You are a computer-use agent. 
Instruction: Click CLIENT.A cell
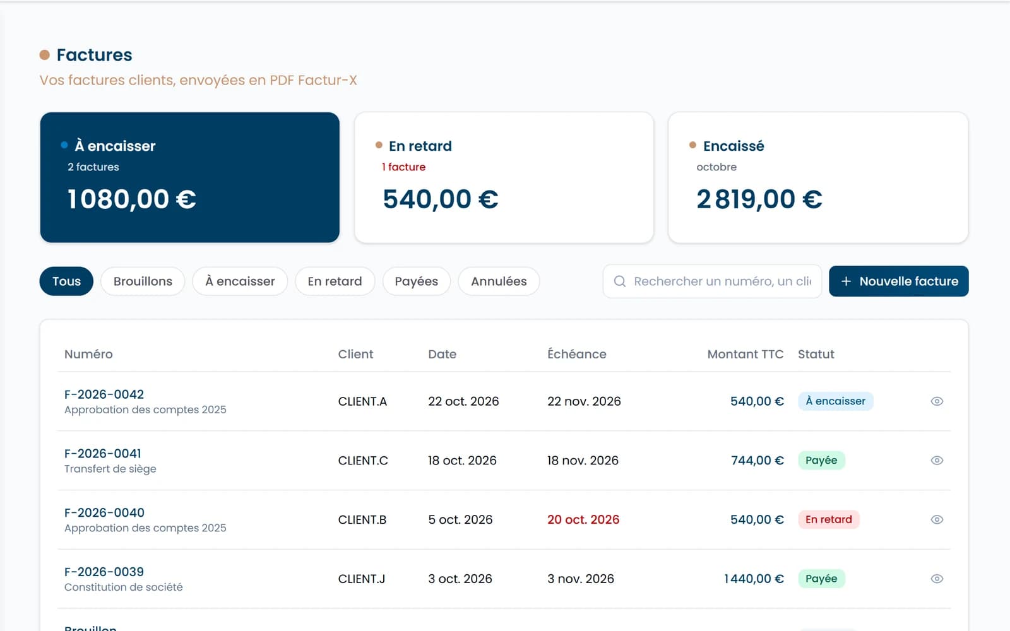pyautogui.click(x=362, y=401)
